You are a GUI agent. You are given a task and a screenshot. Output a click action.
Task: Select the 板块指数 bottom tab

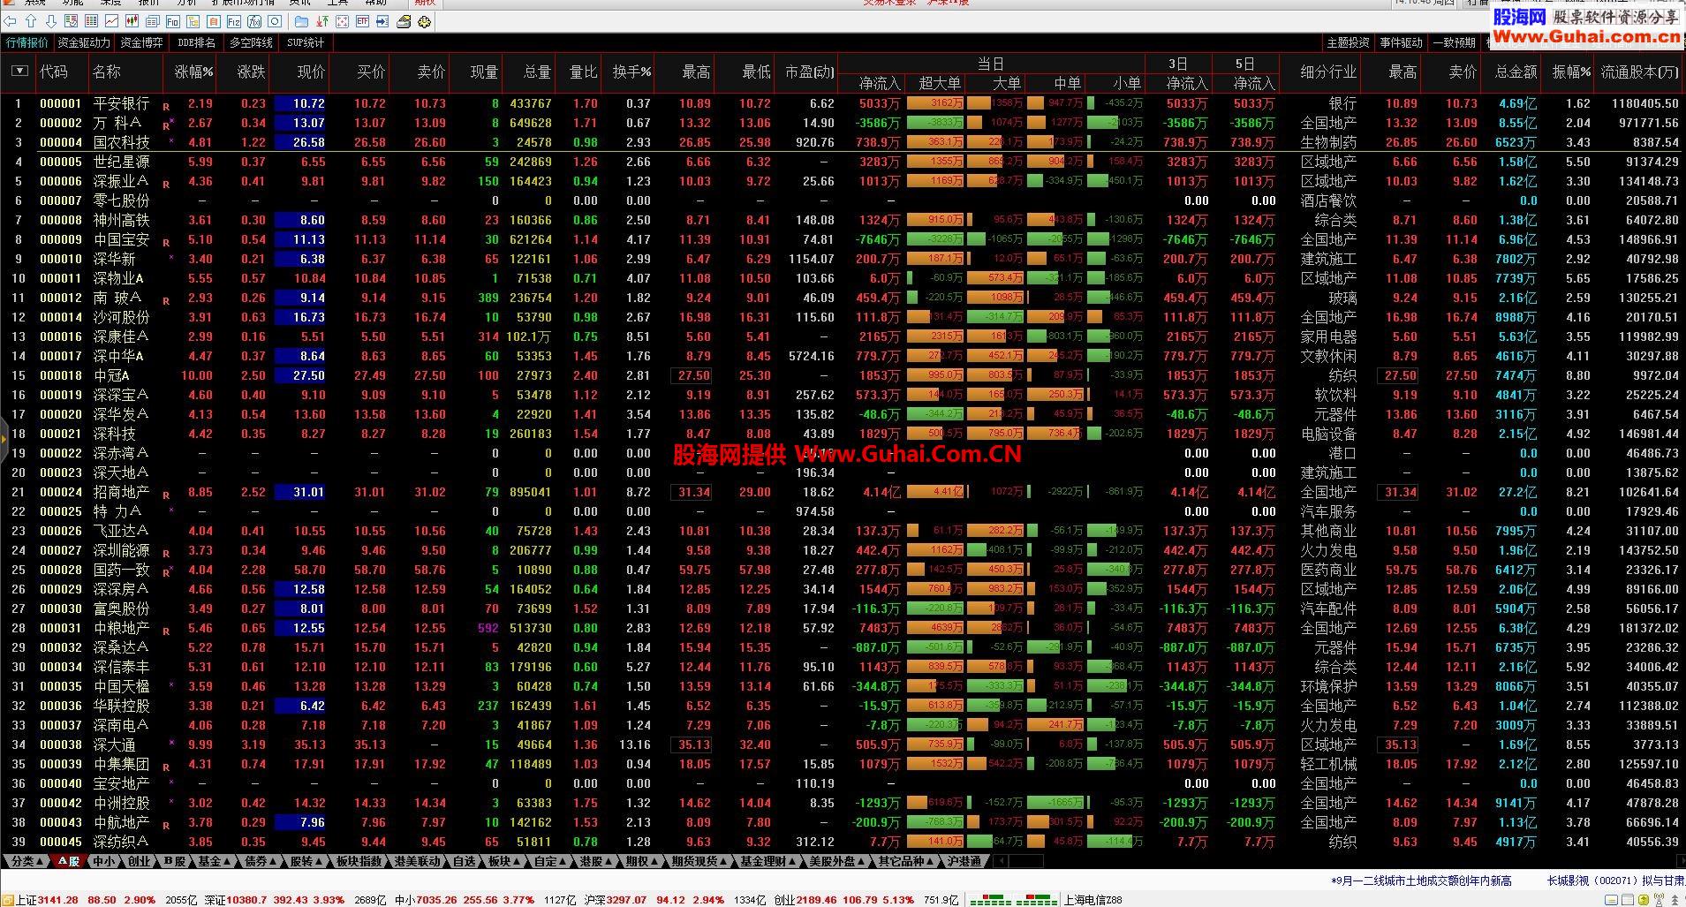click(359, 861)
